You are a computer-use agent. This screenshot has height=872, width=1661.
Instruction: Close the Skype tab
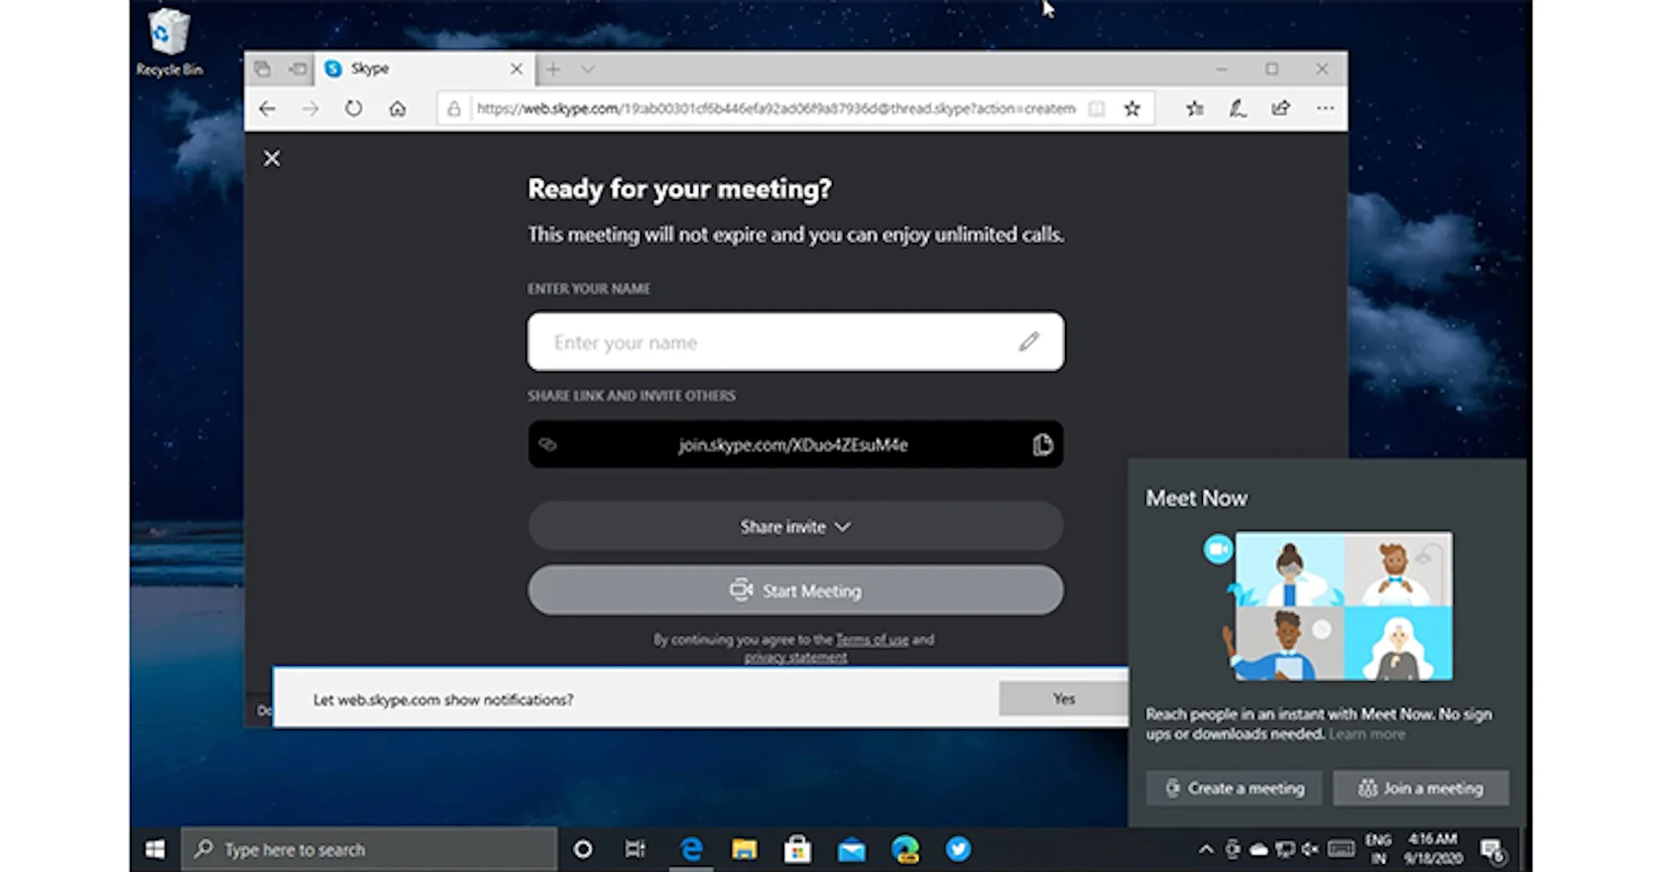516,69
